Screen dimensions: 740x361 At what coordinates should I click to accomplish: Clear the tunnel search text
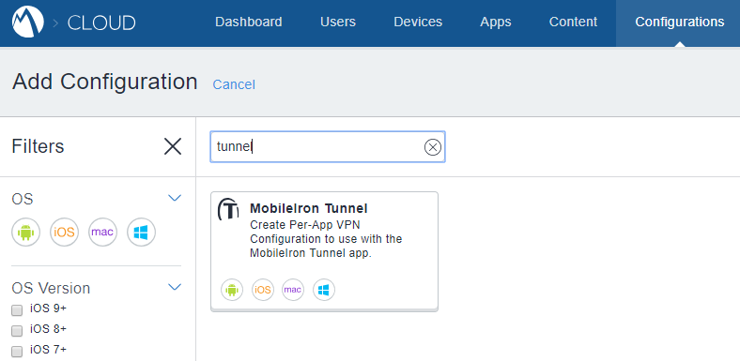coord(432,147)
